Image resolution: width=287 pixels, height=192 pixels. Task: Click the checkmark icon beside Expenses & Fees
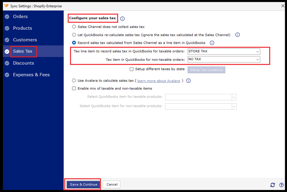[x=7, y=75]
